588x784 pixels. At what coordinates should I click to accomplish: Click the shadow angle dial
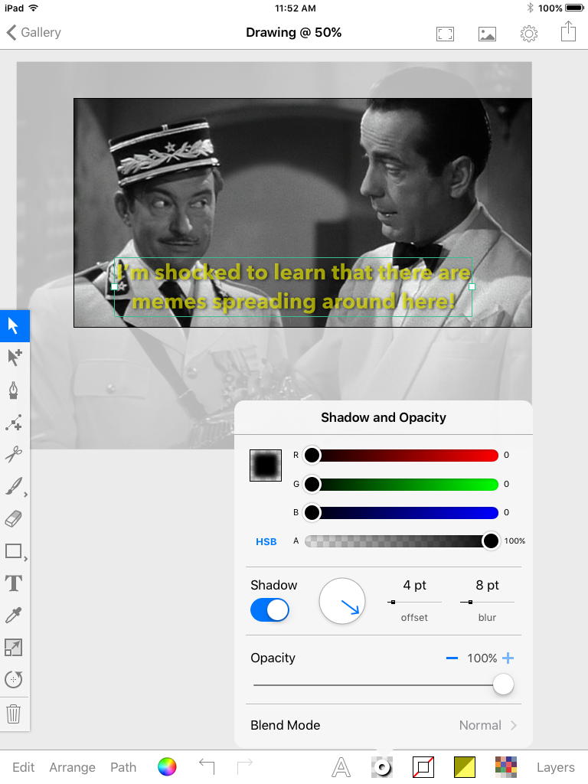pos(341,601)
